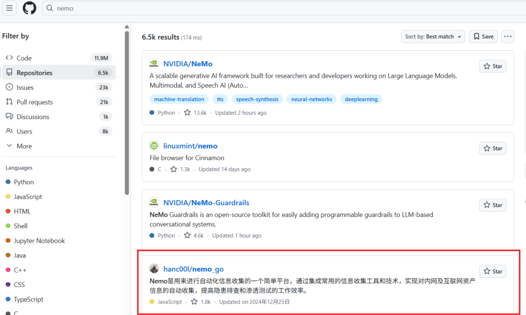The height and width of the screenshot is (315, 526).
Task: View 13.6k stargazers of NVIDIA/NeMo
Action: click(195, 113)
